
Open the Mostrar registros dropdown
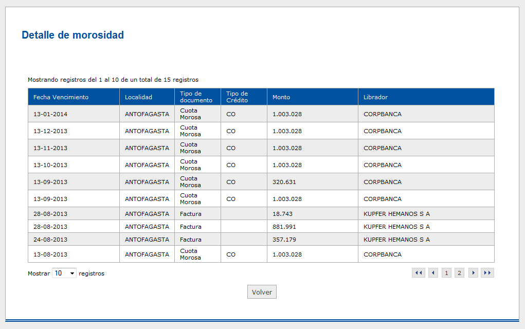pos(64,273)
